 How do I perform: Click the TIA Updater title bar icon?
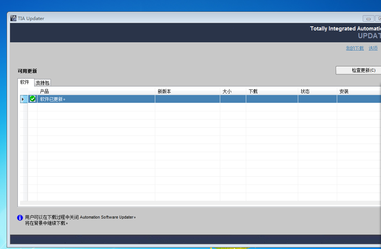[x=13, y=18]
